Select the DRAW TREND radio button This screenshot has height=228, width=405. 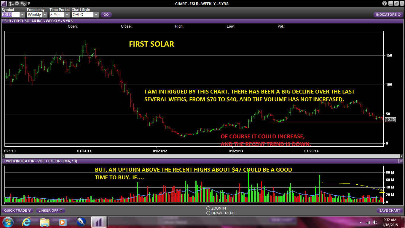point(208,213)
